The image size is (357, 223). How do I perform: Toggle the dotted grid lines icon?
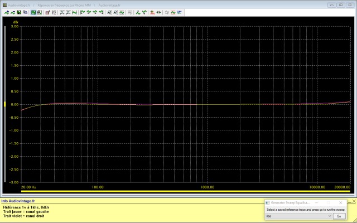pyautogui.click(x=54, y=12)
